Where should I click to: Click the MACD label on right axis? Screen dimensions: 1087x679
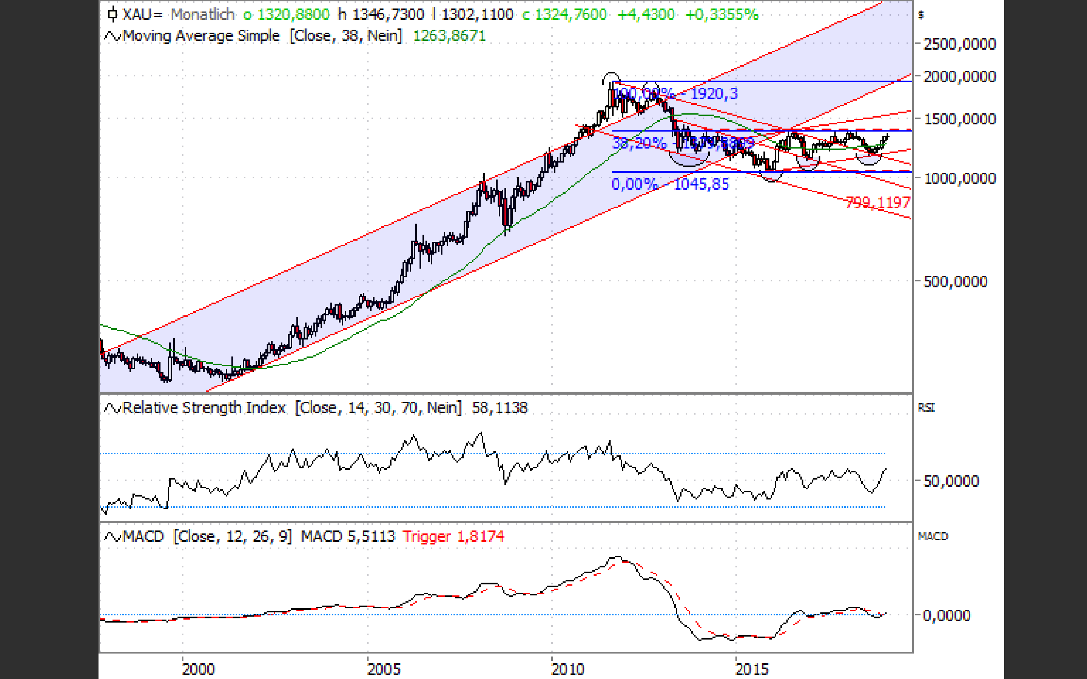[933, 537]
